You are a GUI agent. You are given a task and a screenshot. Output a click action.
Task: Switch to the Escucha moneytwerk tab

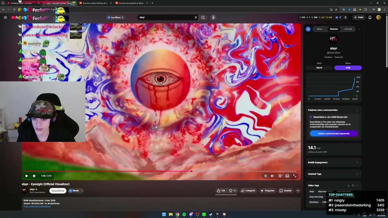click(131, 3)
